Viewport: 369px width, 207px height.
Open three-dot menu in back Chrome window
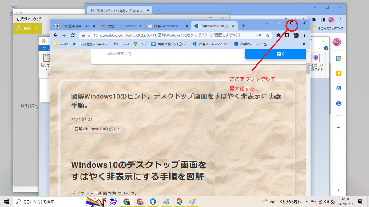click(340, 20)
